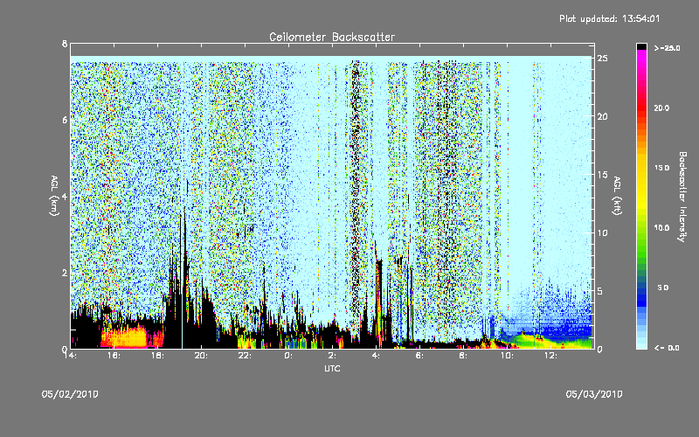Click the 'Ceilometer Backscatter' plot title
699x437 pixels.
332,37
